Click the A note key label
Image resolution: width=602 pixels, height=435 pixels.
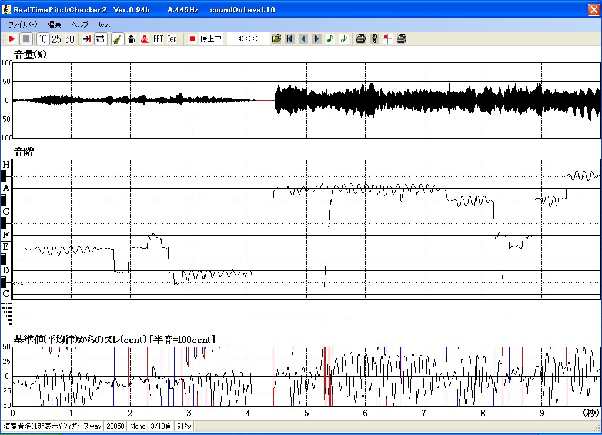coord(6,188)
